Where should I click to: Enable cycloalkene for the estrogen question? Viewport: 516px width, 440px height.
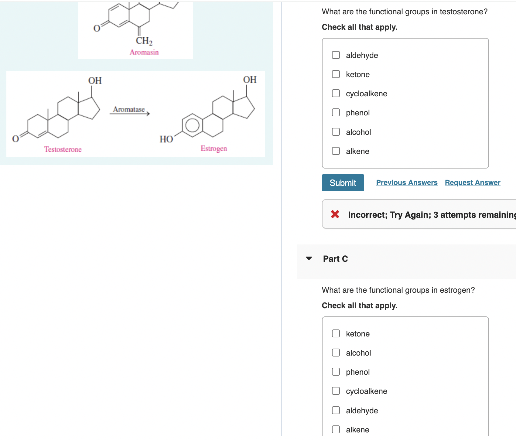coord(335,391)
